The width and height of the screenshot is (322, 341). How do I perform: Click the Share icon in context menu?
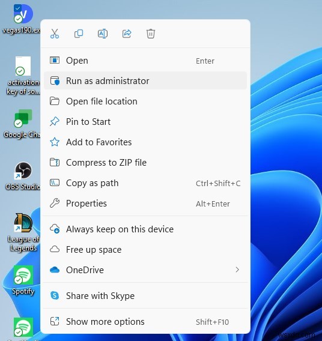click(x=127, y=34)
